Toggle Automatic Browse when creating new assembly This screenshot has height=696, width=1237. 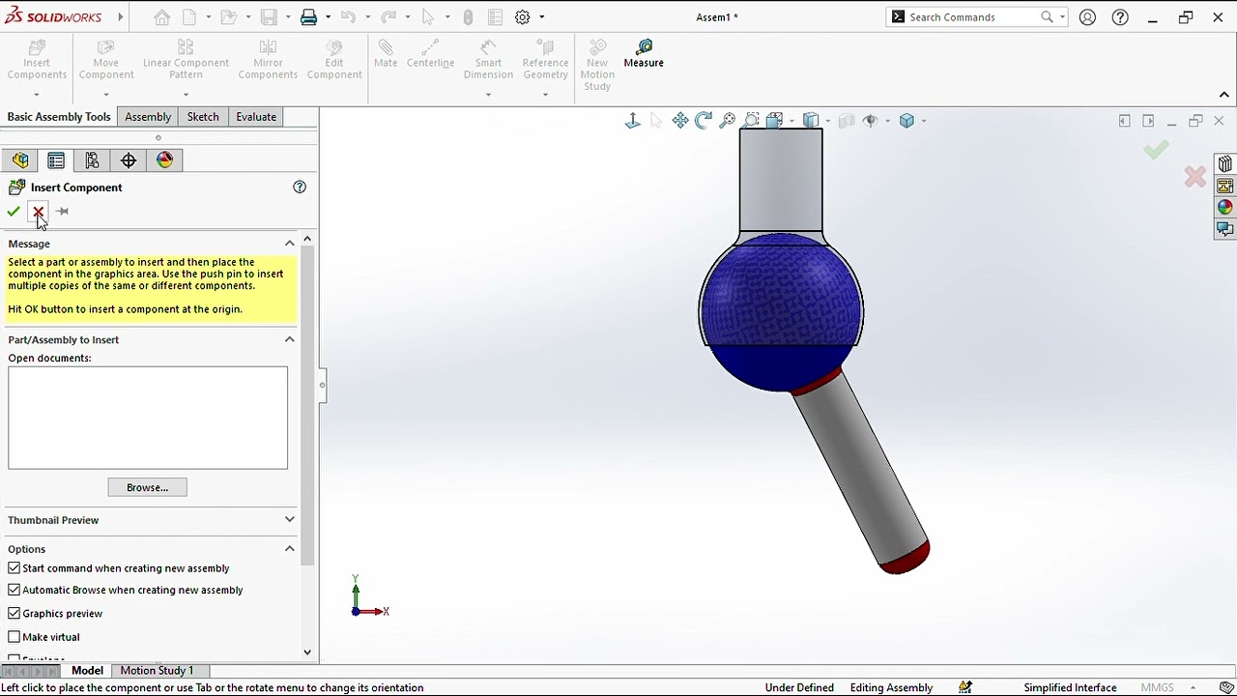pos(14,590)
